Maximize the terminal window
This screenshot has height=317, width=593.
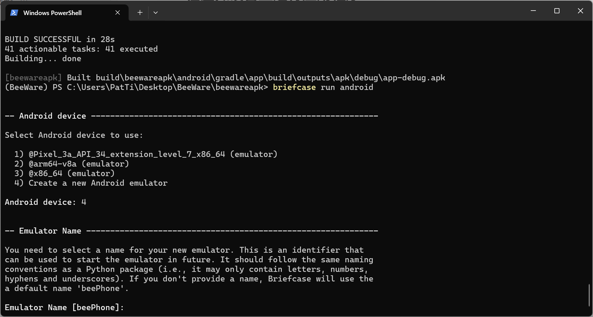click(x=557, y=11)
